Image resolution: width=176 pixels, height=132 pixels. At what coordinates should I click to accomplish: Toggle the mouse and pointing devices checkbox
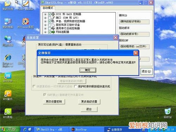pyautogui.click(x=50, y=25)
